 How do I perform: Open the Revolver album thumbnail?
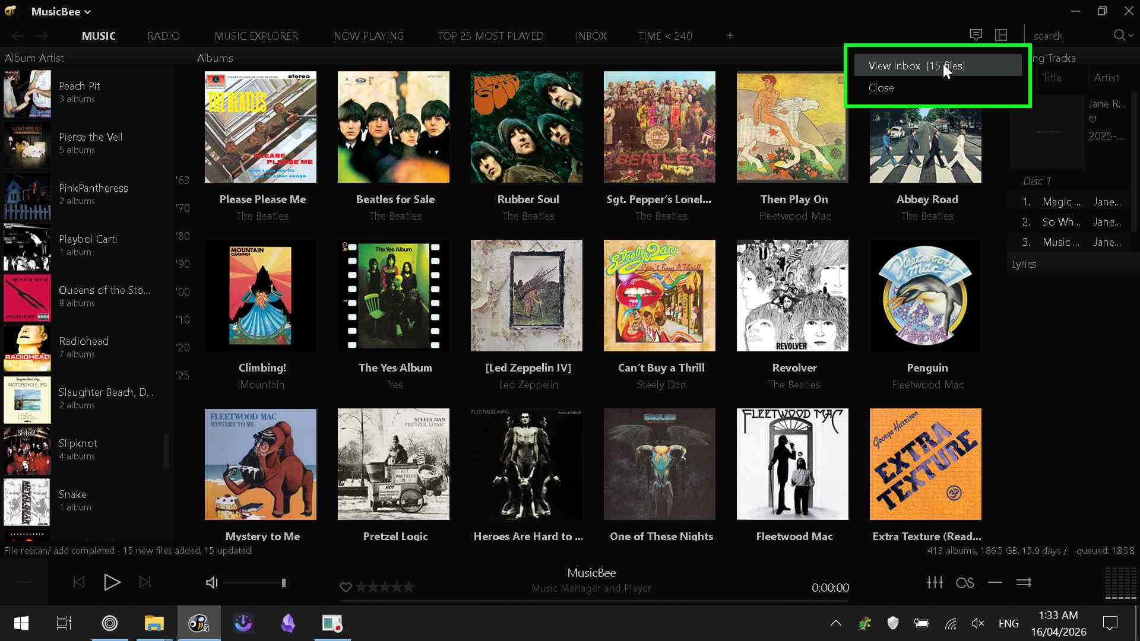792,296
